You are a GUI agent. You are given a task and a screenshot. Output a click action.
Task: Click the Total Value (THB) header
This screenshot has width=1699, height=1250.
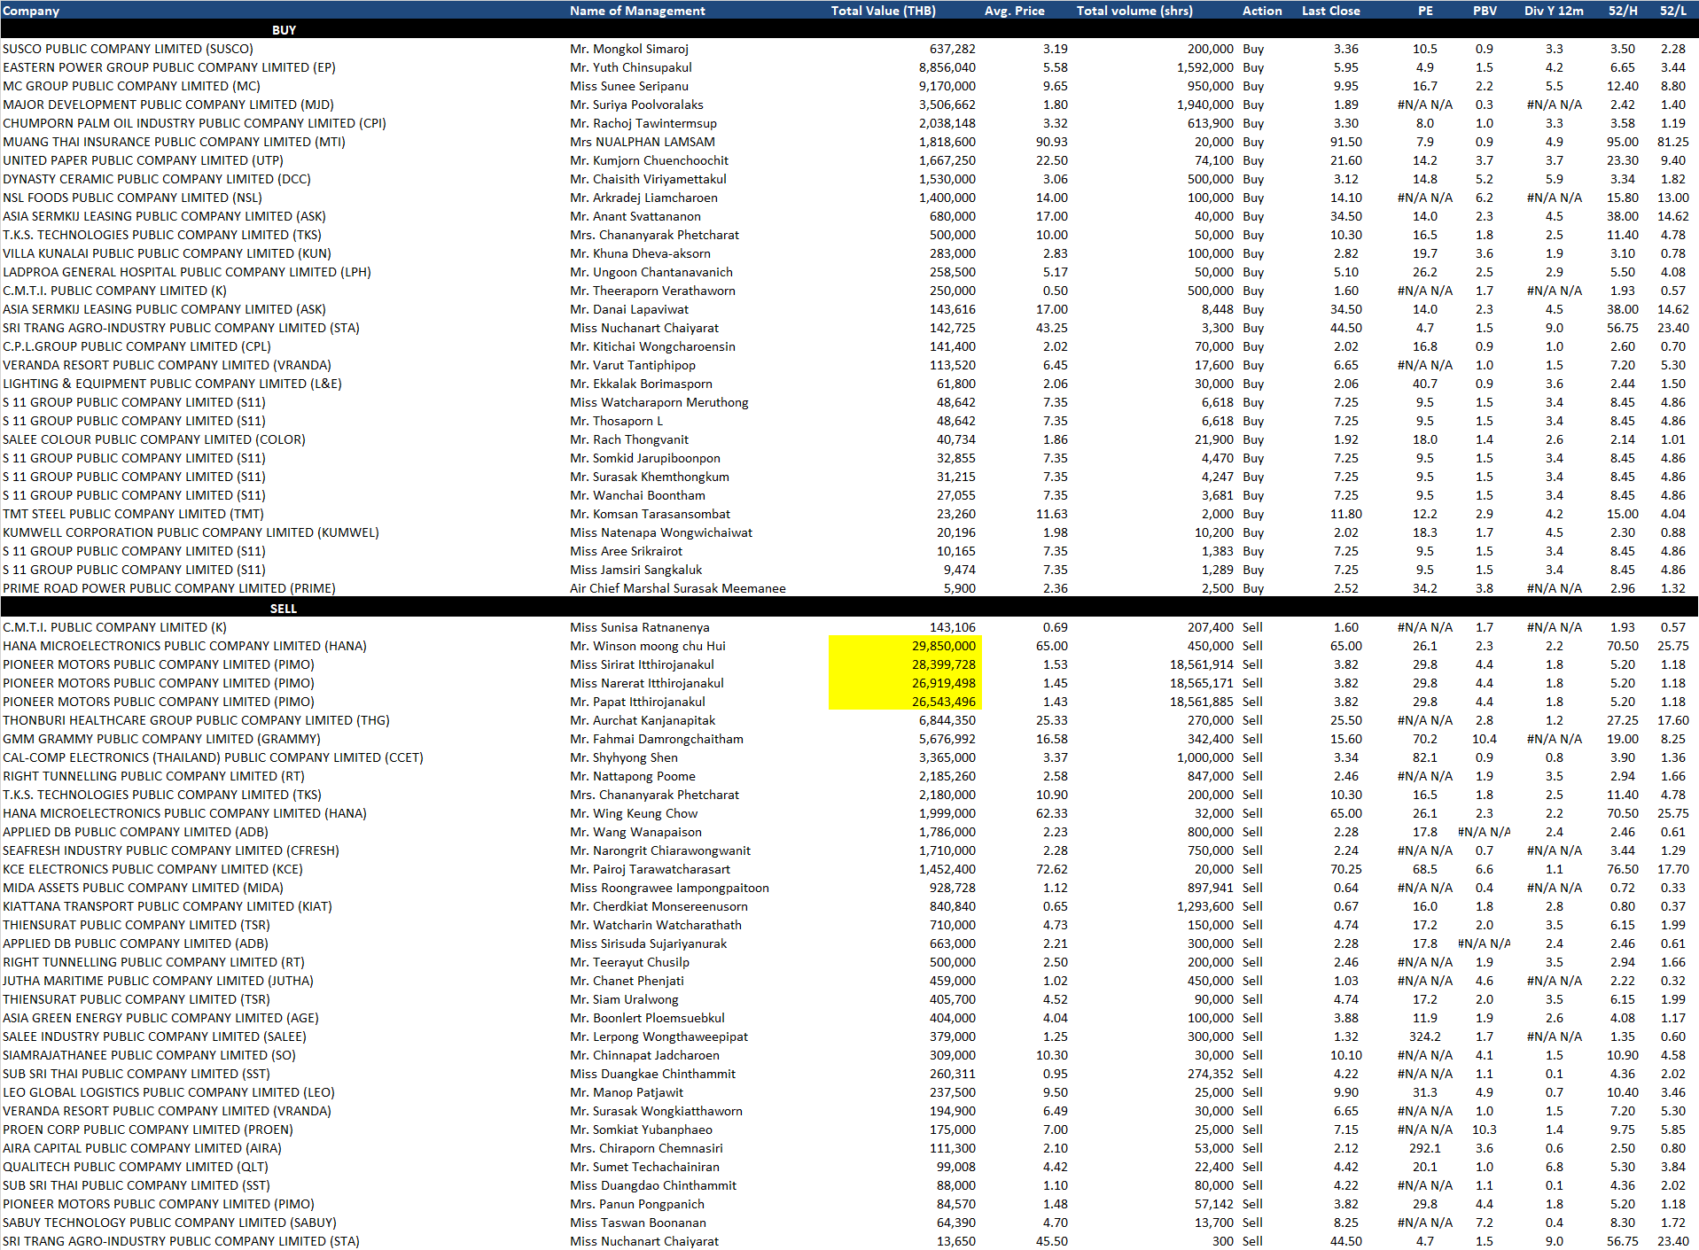click(x=883, y=11)
